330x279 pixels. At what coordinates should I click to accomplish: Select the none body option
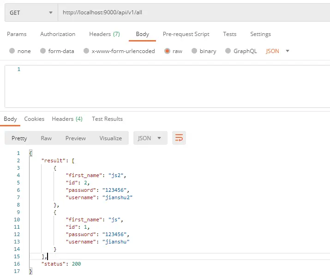tap(20, 51)
